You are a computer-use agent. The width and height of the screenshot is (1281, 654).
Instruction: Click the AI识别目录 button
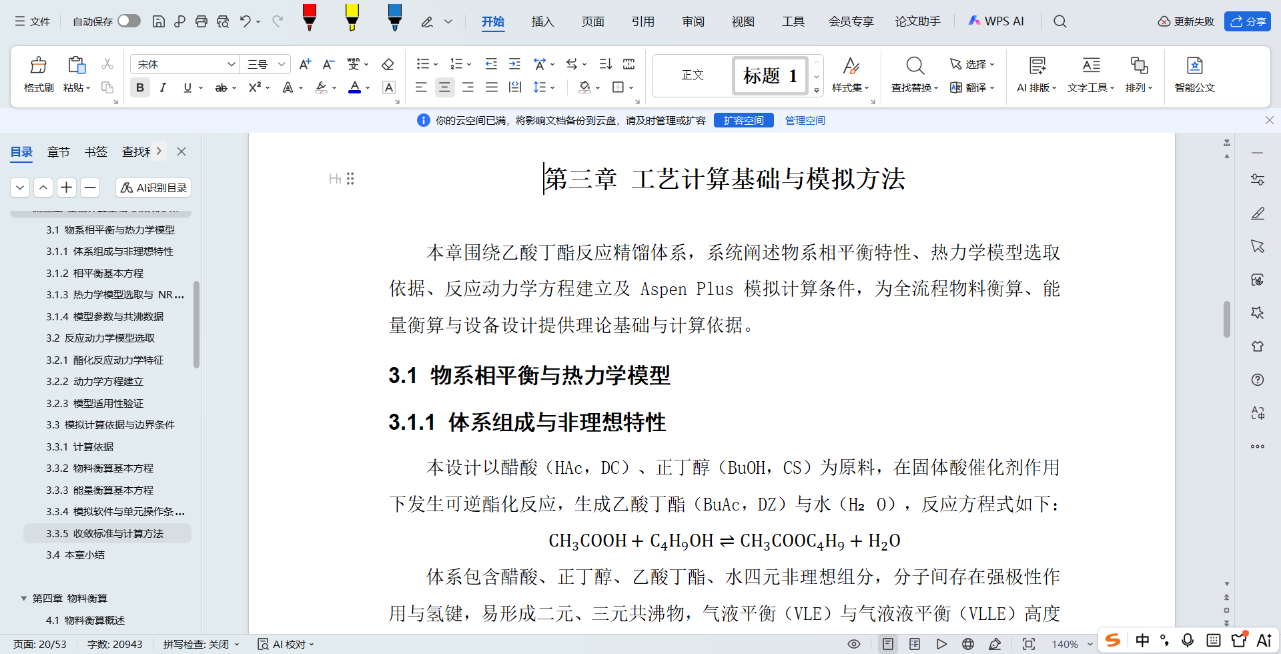tap(153, 188)
